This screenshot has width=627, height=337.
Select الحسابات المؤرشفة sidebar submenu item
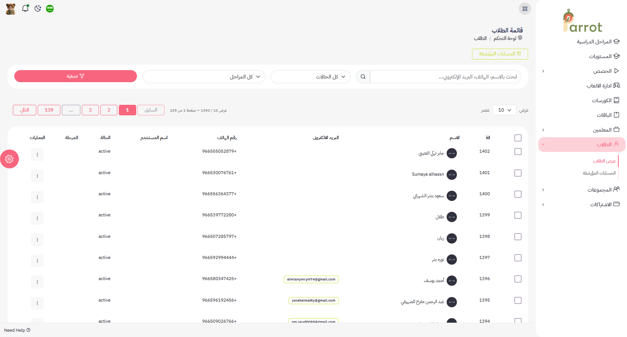tap(599, 173)
